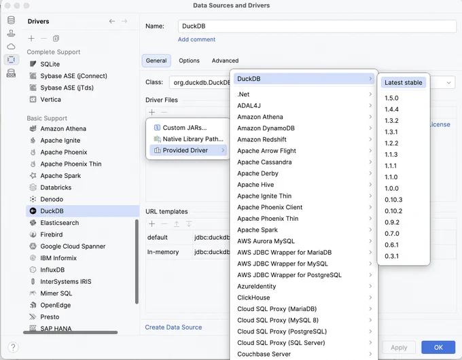Open the help question mark button

pos(13,347)
